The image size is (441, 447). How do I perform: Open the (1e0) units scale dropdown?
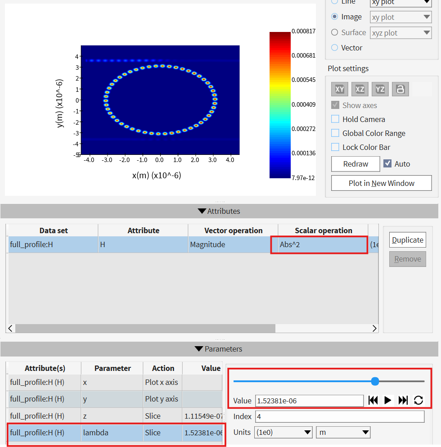283,433
